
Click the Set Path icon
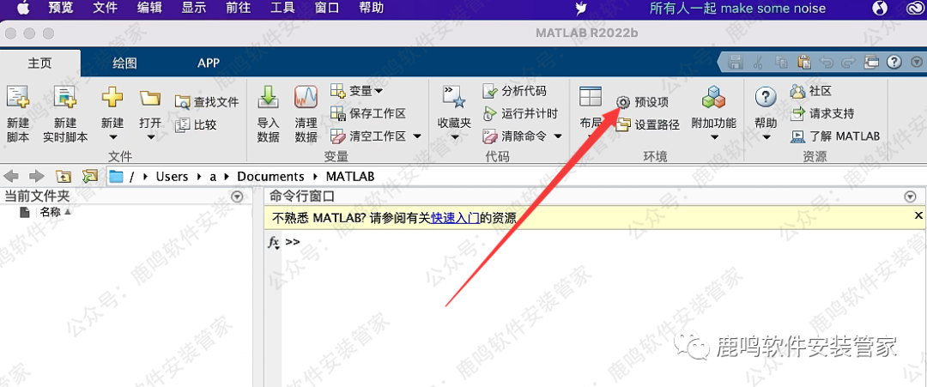623,124
